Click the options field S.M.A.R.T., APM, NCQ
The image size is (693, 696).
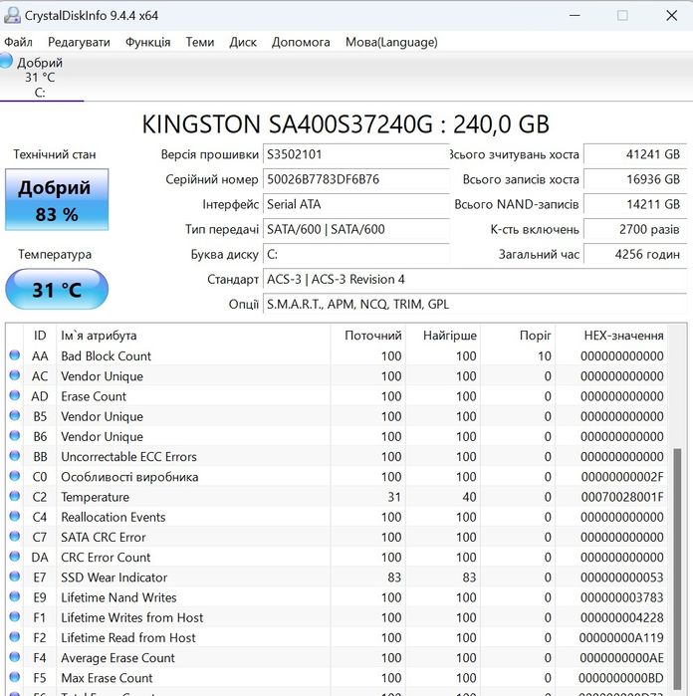click(x=475, y=304)
